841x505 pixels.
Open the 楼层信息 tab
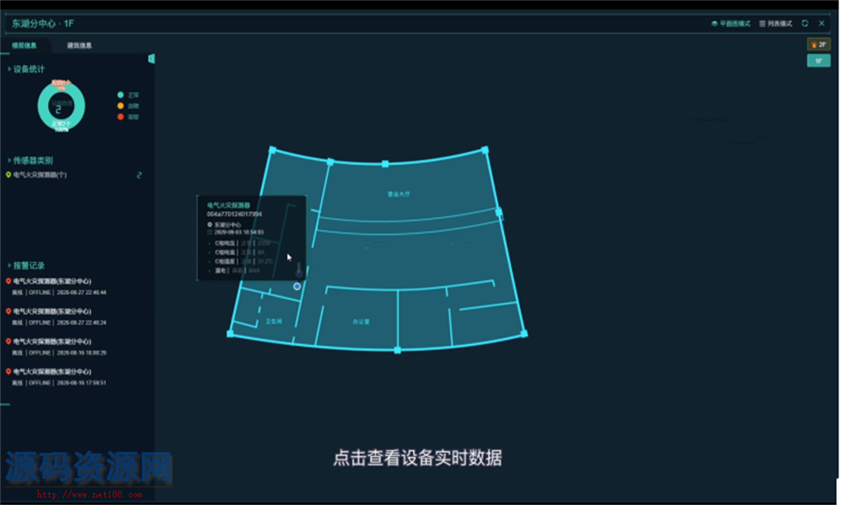tap(24, 45)
